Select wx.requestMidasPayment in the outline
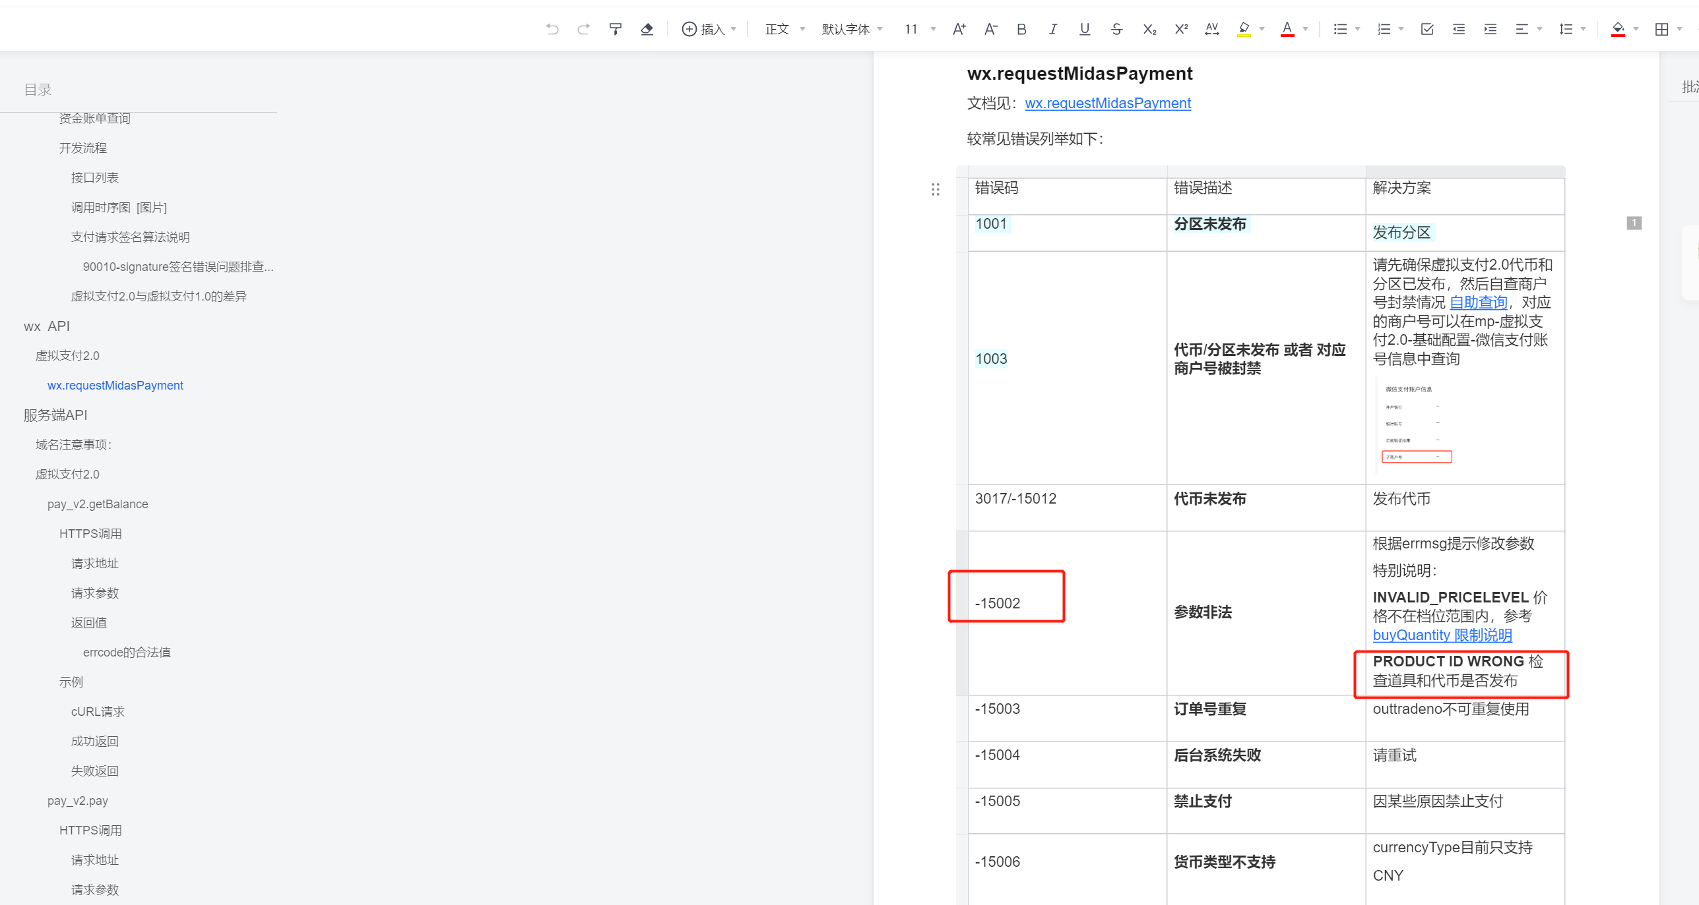1699x905 pixels. click(115, 385)
